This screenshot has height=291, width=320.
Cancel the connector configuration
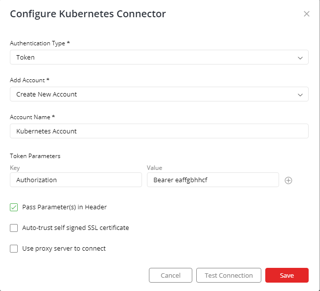[171, 275]
